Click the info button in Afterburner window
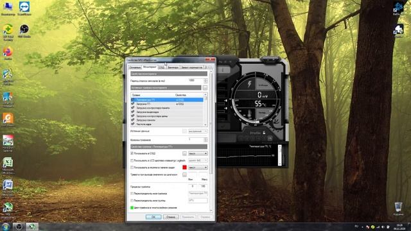The width and height of the screenshot is (411, 231). (223, 70)
